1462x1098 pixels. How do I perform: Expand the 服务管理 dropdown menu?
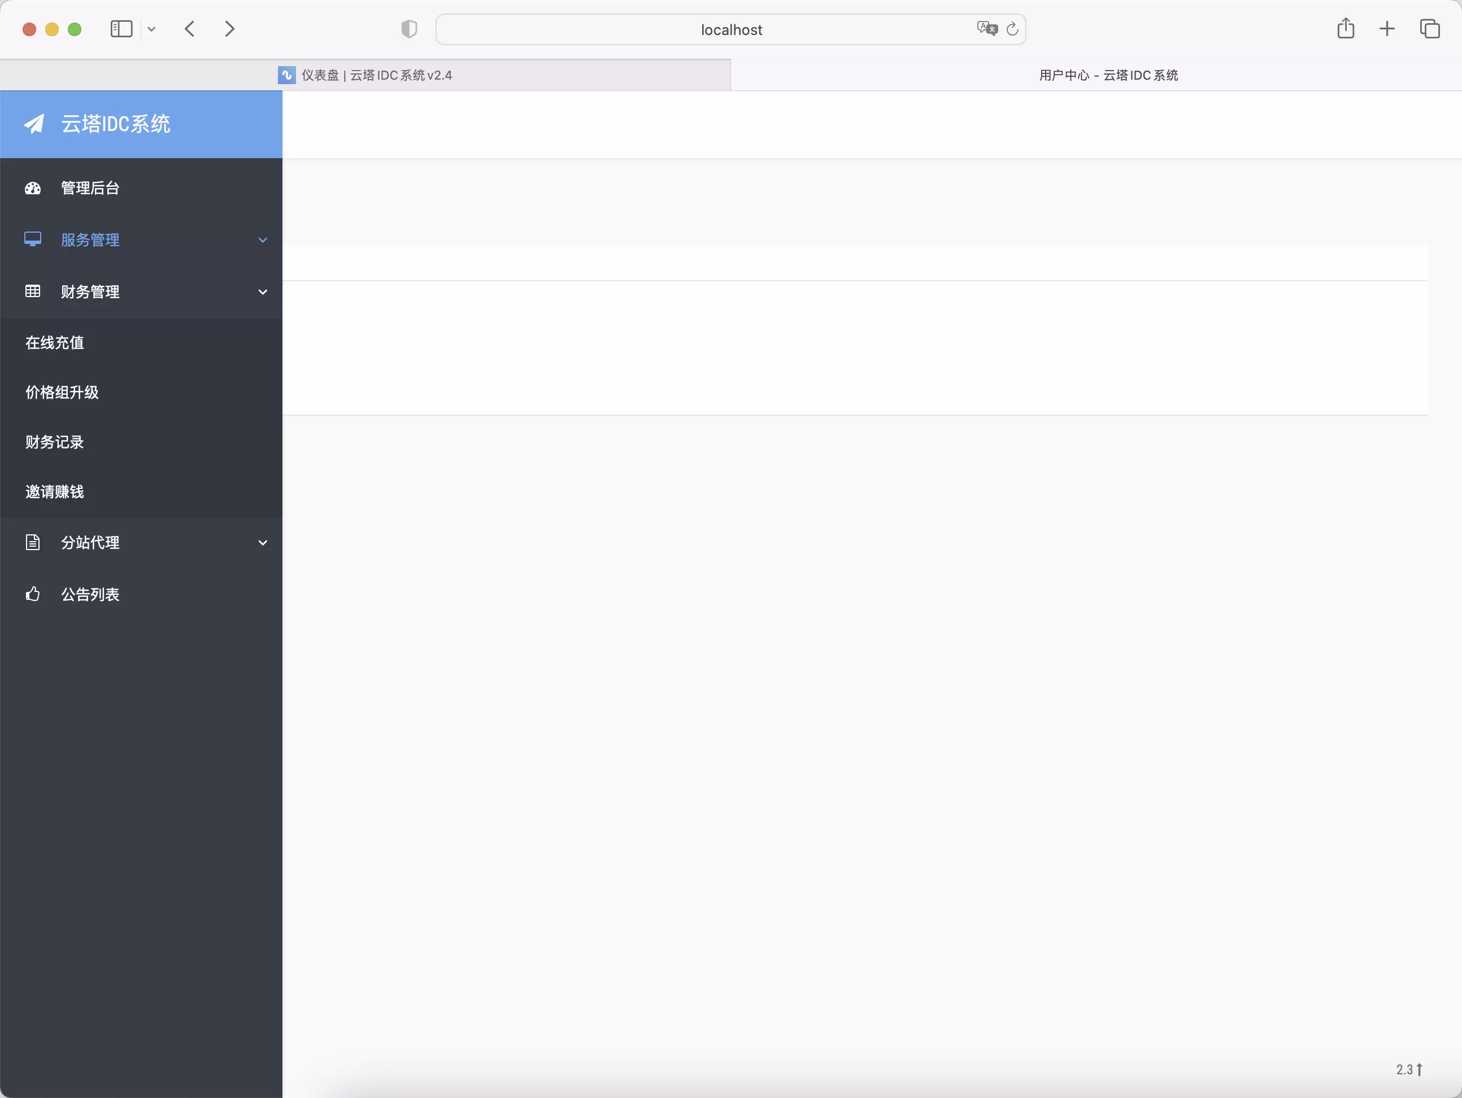(141, 239)
